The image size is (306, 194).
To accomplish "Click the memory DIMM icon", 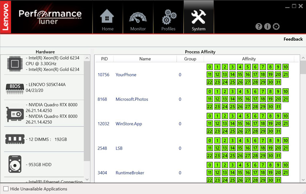I will 15,139.
